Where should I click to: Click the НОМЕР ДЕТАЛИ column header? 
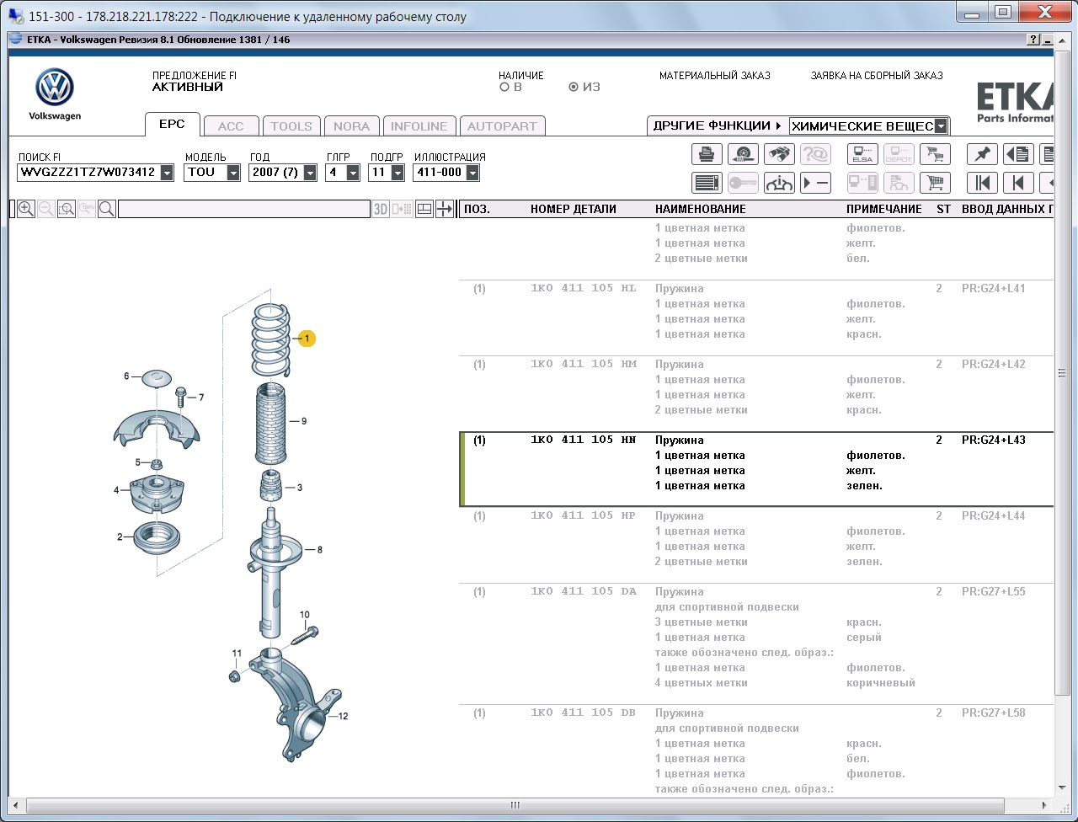(x=574, y=209)
